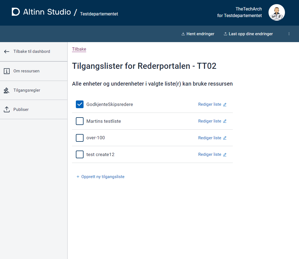Click pencil icon for GodkjenteSkipsredere list
The width and height of the screenshot is (299, 259).
[x=225, y=105]
